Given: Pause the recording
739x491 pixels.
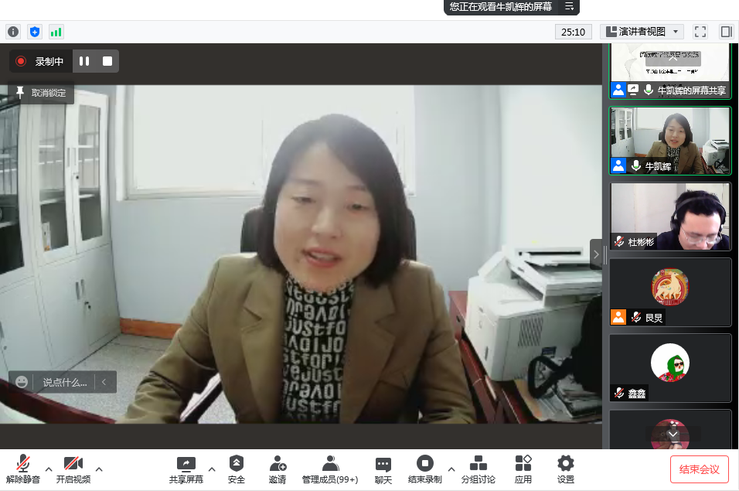Looking at the screenshot, I should pyautogui.click(x=84, y=61).
